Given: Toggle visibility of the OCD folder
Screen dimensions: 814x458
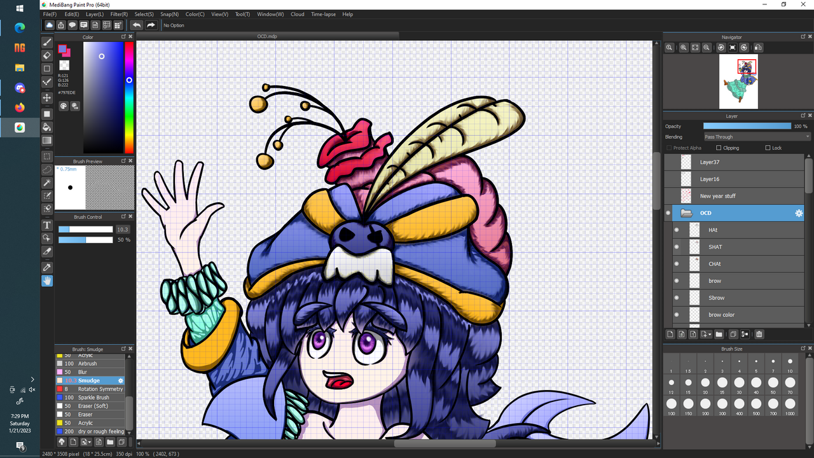Looking at the screenshot, I should pos(668,213).
